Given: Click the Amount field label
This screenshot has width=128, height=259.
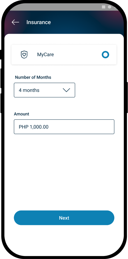Looking at the screenshot, I should click(x=21, y=114).
